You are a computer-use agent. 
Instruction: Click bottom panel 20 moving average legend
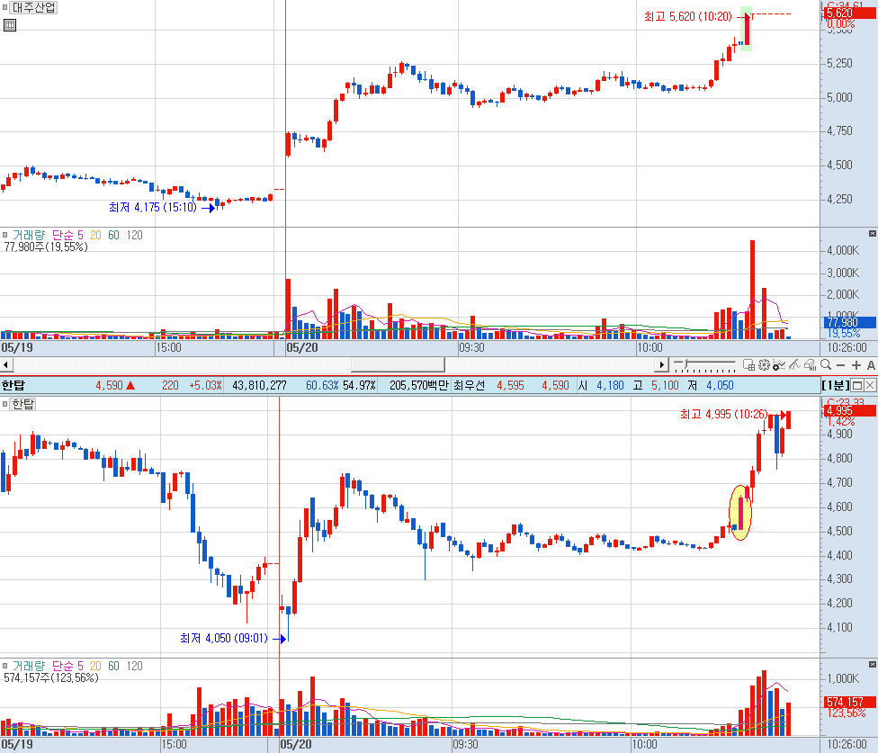coord(95,667)
